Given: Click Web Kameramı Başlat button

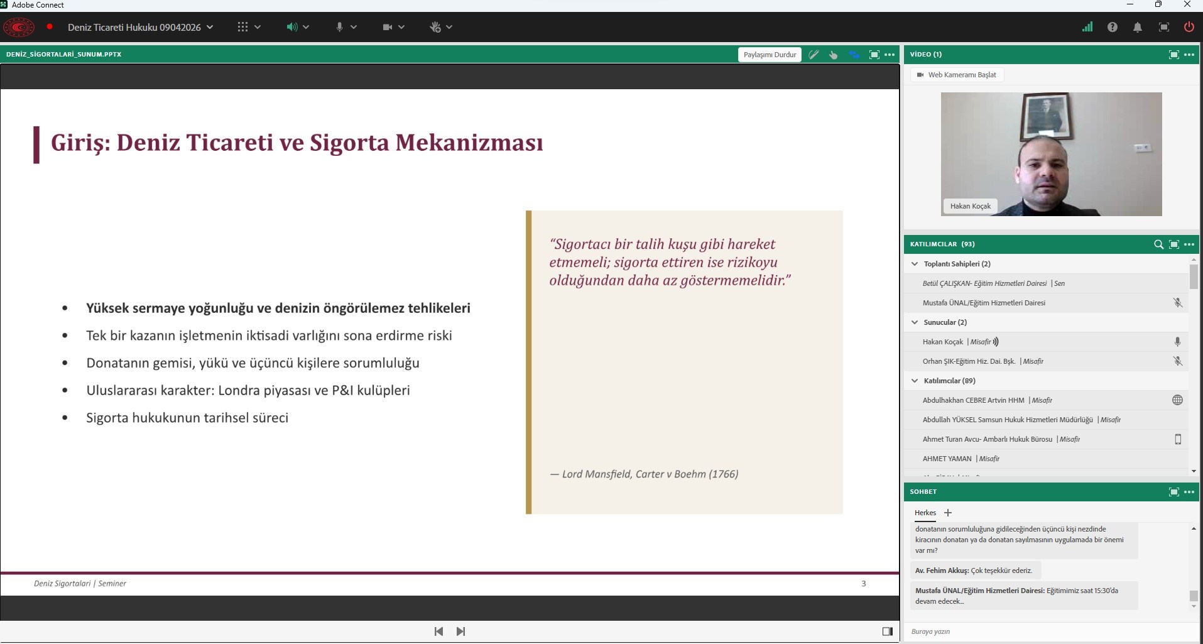Looking at the screenshot, I should [x=957, y=75].
